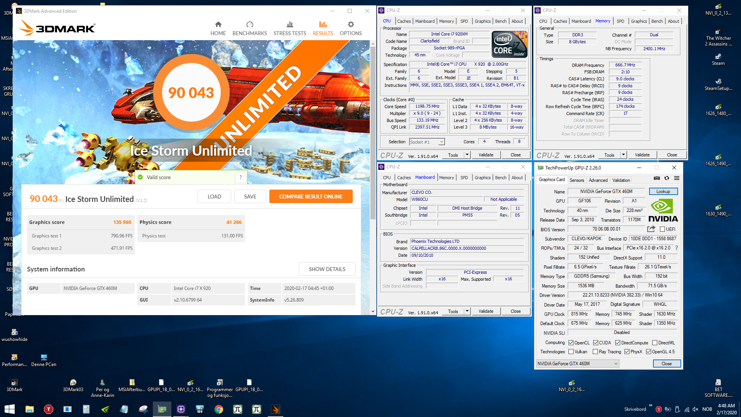Image resolution: width=741 pixels, height=417 pixels.
Task: Click SHOW DETAILS for system information
Action: (x=327, y=269)
